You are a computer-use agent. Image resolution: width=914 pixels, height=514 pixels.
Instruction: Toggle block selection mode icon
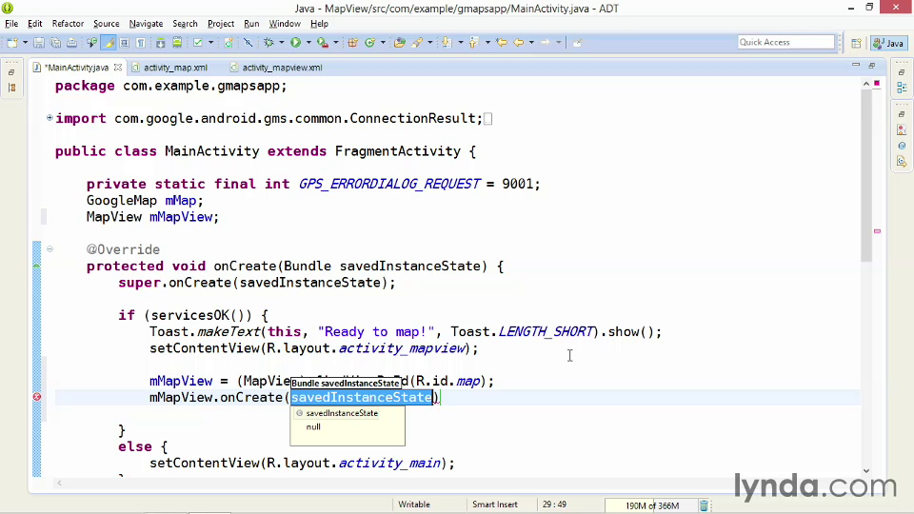[124, 43]
